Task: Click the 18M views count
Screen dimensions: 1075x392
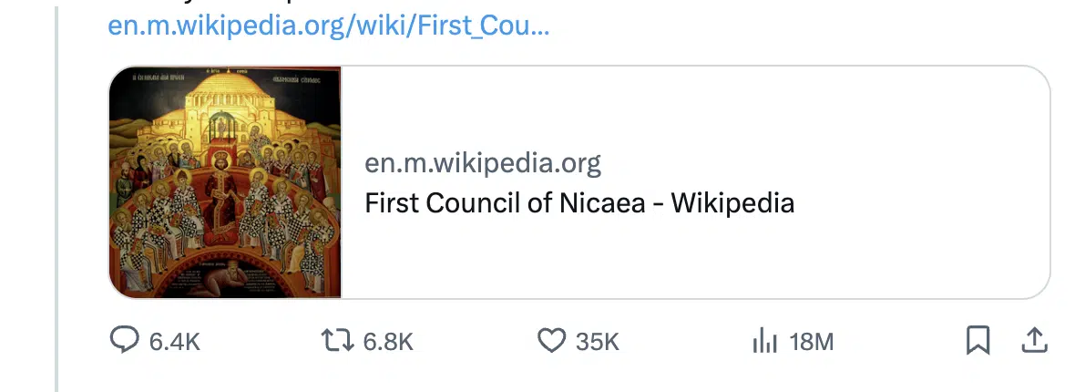Action: pyautogui.click(x=811, y=341)
